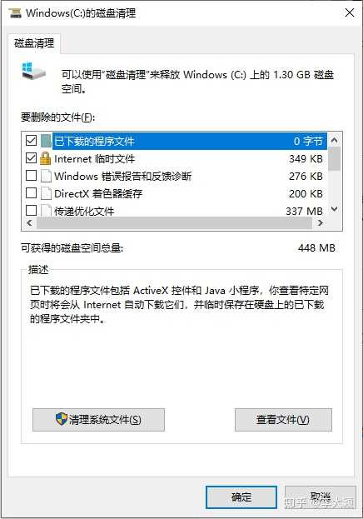This screenshot has width=363, height=519.
Task: Click the horizontal scroll right arrow
Action: coord(321,222)
